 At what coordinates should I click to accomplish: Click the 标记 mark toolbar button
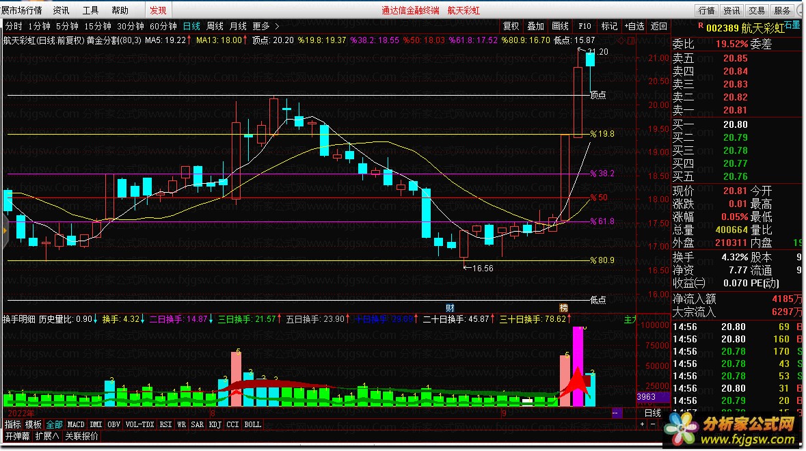tap(610, 26)
